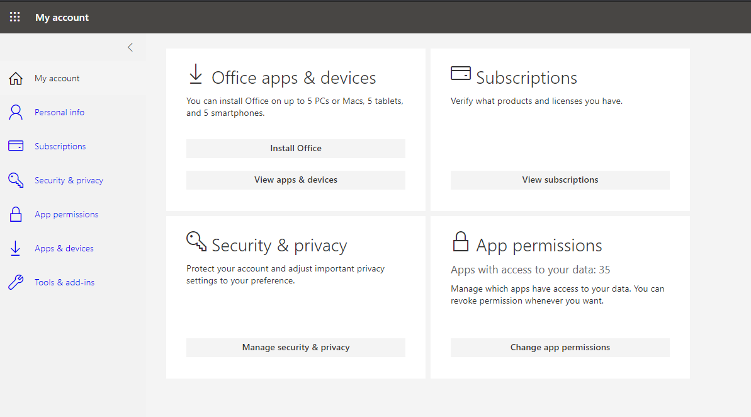Click the App permissions card heading
The width and height of the screenshot is (751, 417).
point(539,246)
